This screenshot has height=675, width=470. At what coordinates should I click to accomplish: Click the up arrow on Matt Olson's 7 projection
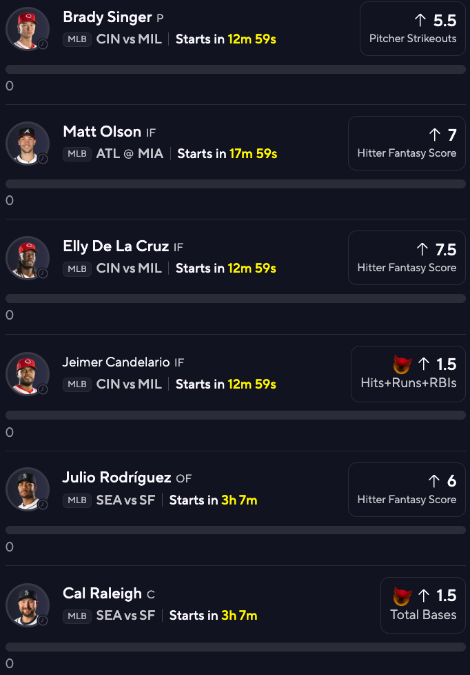(435, 135)
